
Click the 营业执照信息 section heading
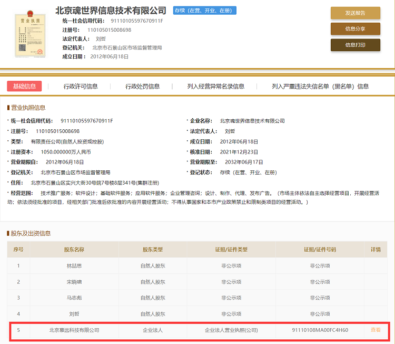pyautogui.click(x=28, y=108)
